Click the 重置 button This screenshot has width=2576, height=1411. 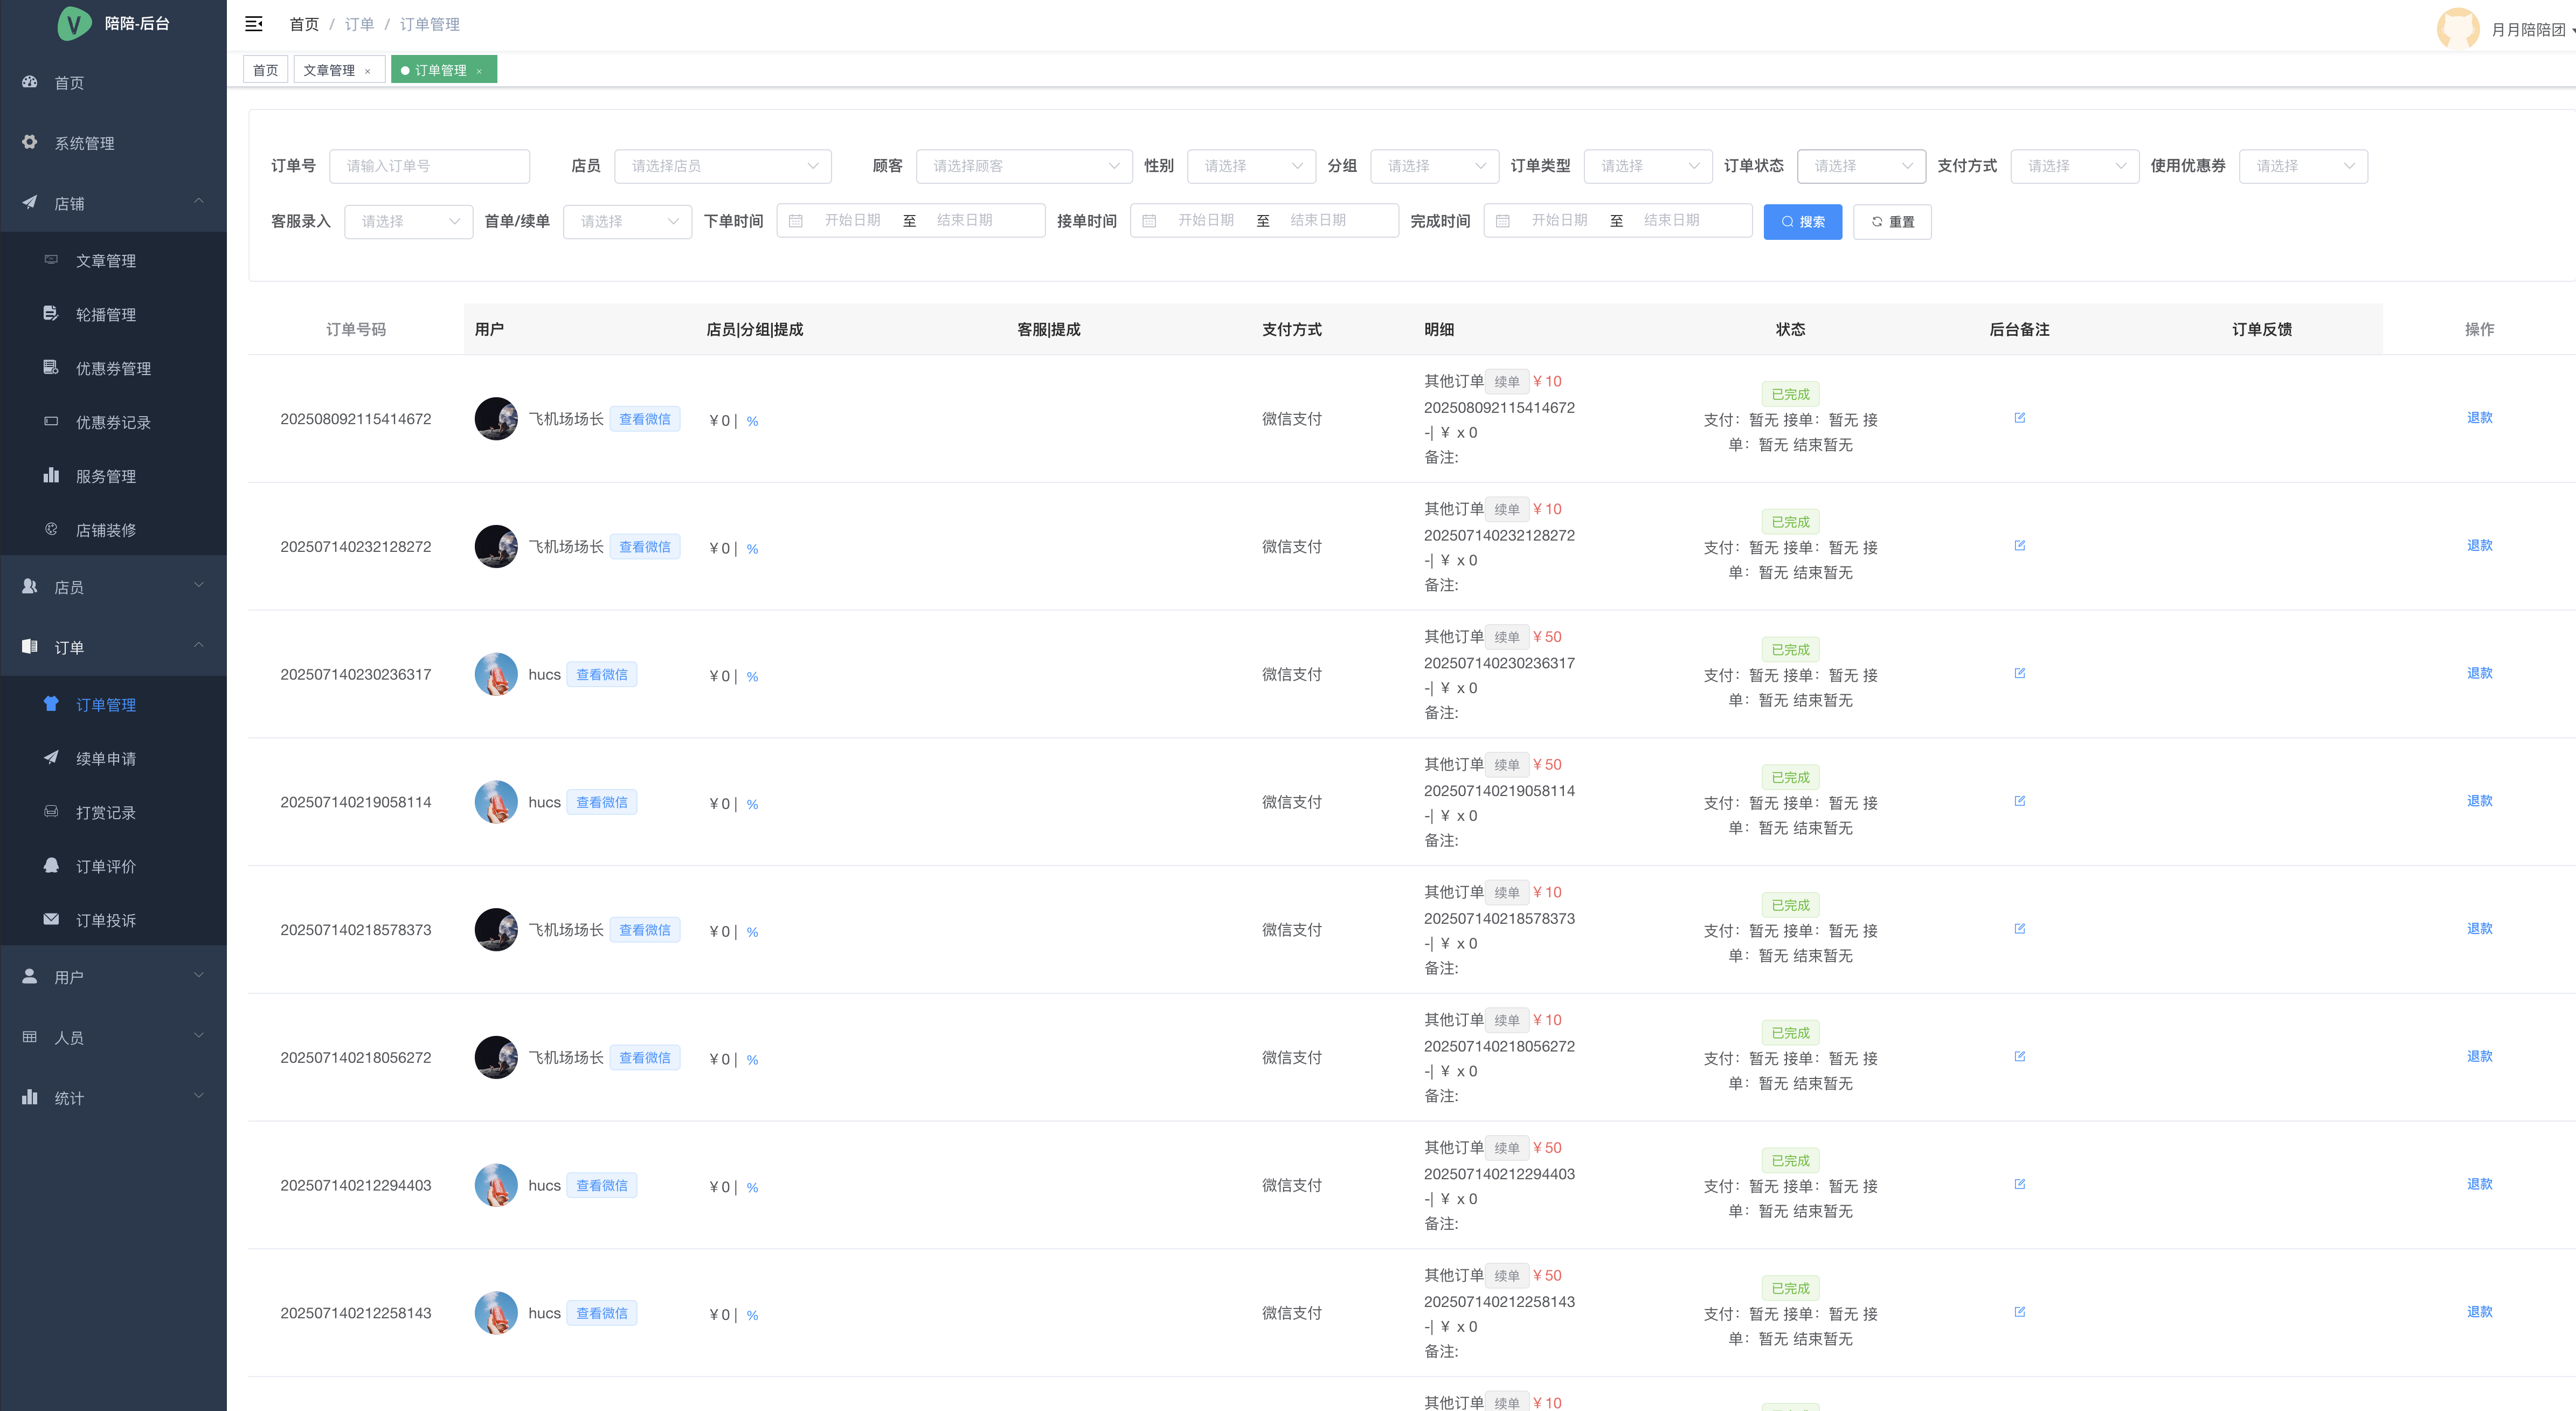[1891, 222]
